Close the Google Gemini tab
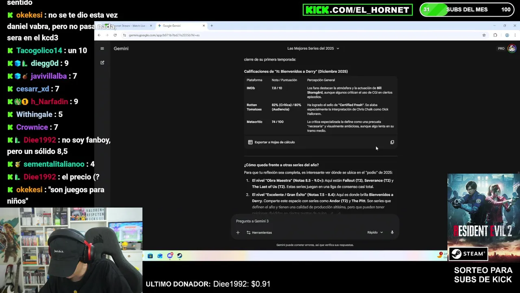 click(x=204, y=26)
